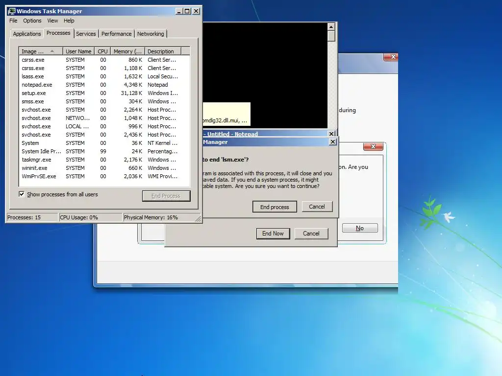The width and height of the screenshot is (502, 376).
Task: Close the Task Manager confirmation dialog
Action: click(333, 141)
